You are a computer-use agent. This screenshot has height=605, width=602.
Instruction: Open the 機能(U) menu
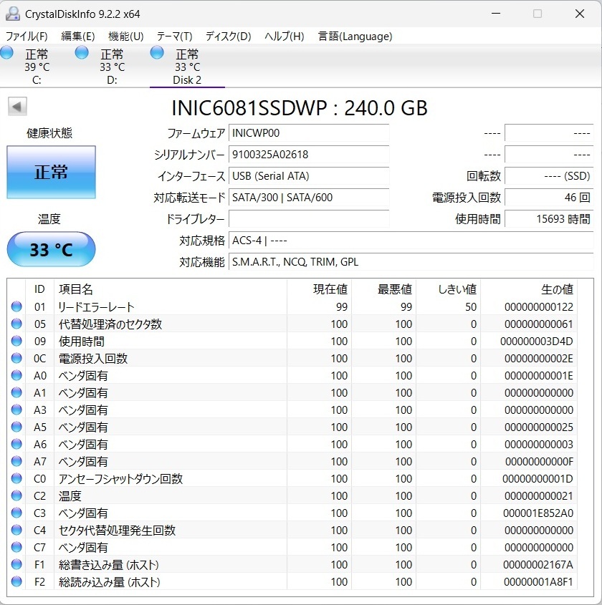[125, 37]
